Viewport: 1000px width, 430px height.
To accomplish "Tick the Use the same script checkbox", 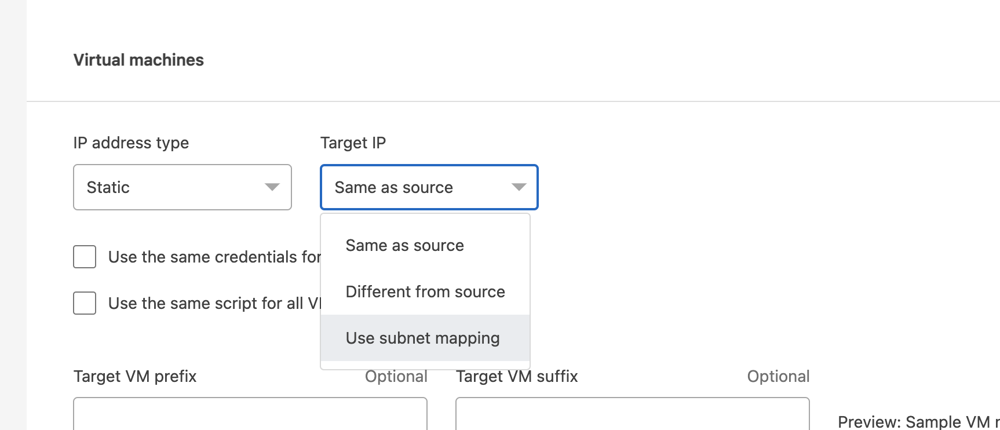I will (x=85, y=303).
